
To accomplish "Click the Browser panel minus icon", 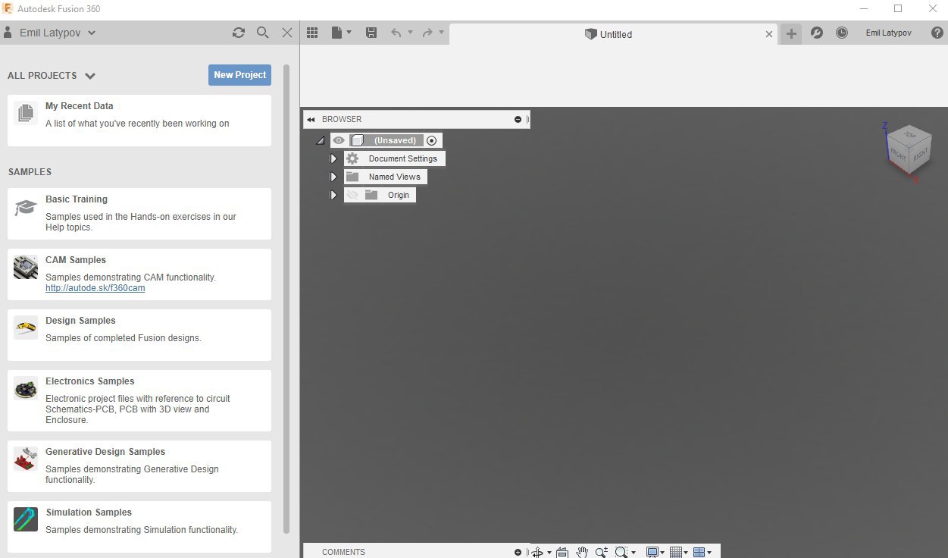I will pyautogui.click(x=518, y=119).
